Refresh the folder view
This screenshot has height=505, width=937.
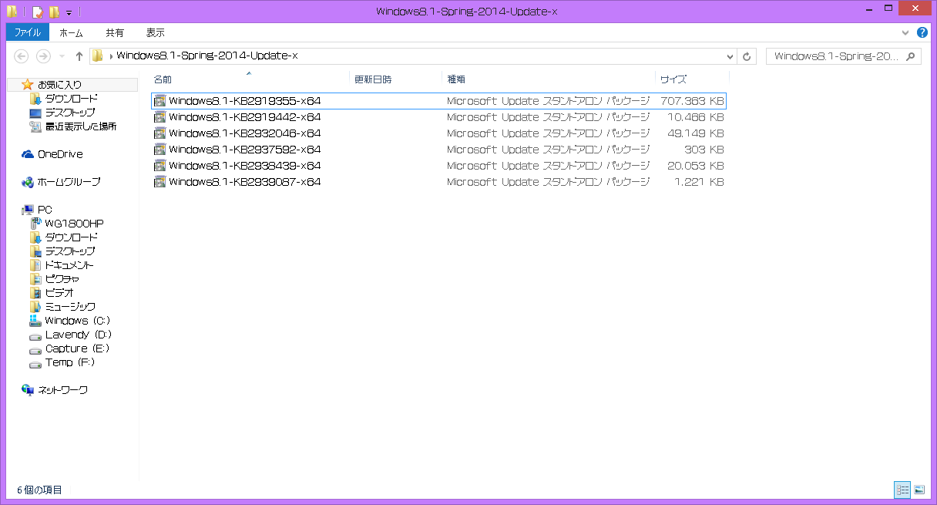(x=746, y=56)
